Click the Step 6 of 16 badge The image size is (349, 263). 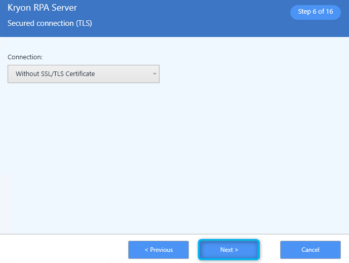coord(316,12)
